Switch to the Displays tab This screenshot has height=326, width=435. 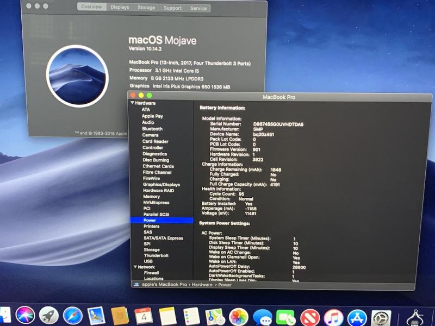tap(120, 7)
